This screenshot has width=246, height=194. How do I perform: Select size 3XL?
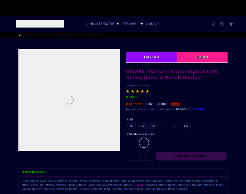click(186, 126)
